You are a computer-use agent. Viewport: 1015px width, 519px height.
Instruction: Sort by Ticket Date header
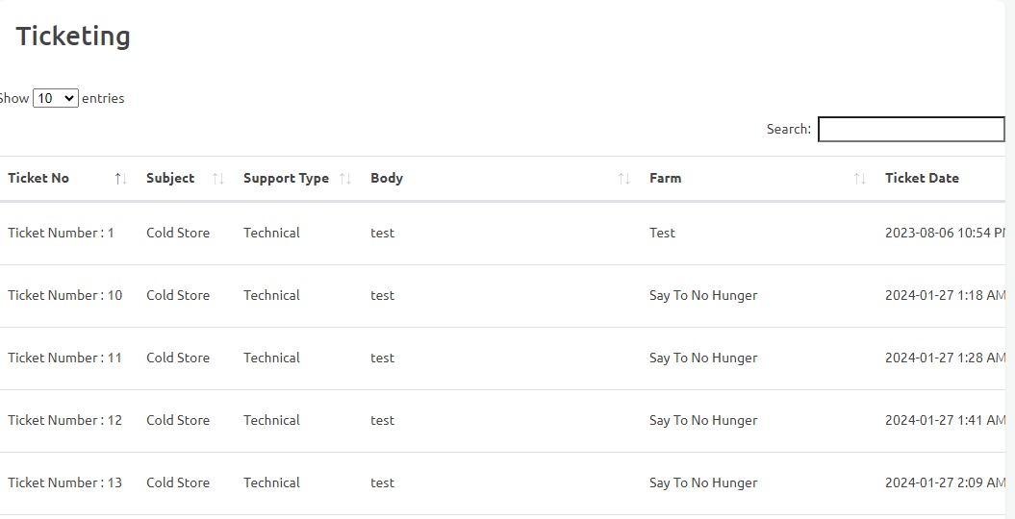pyautogui.click(x=922, y=178)
